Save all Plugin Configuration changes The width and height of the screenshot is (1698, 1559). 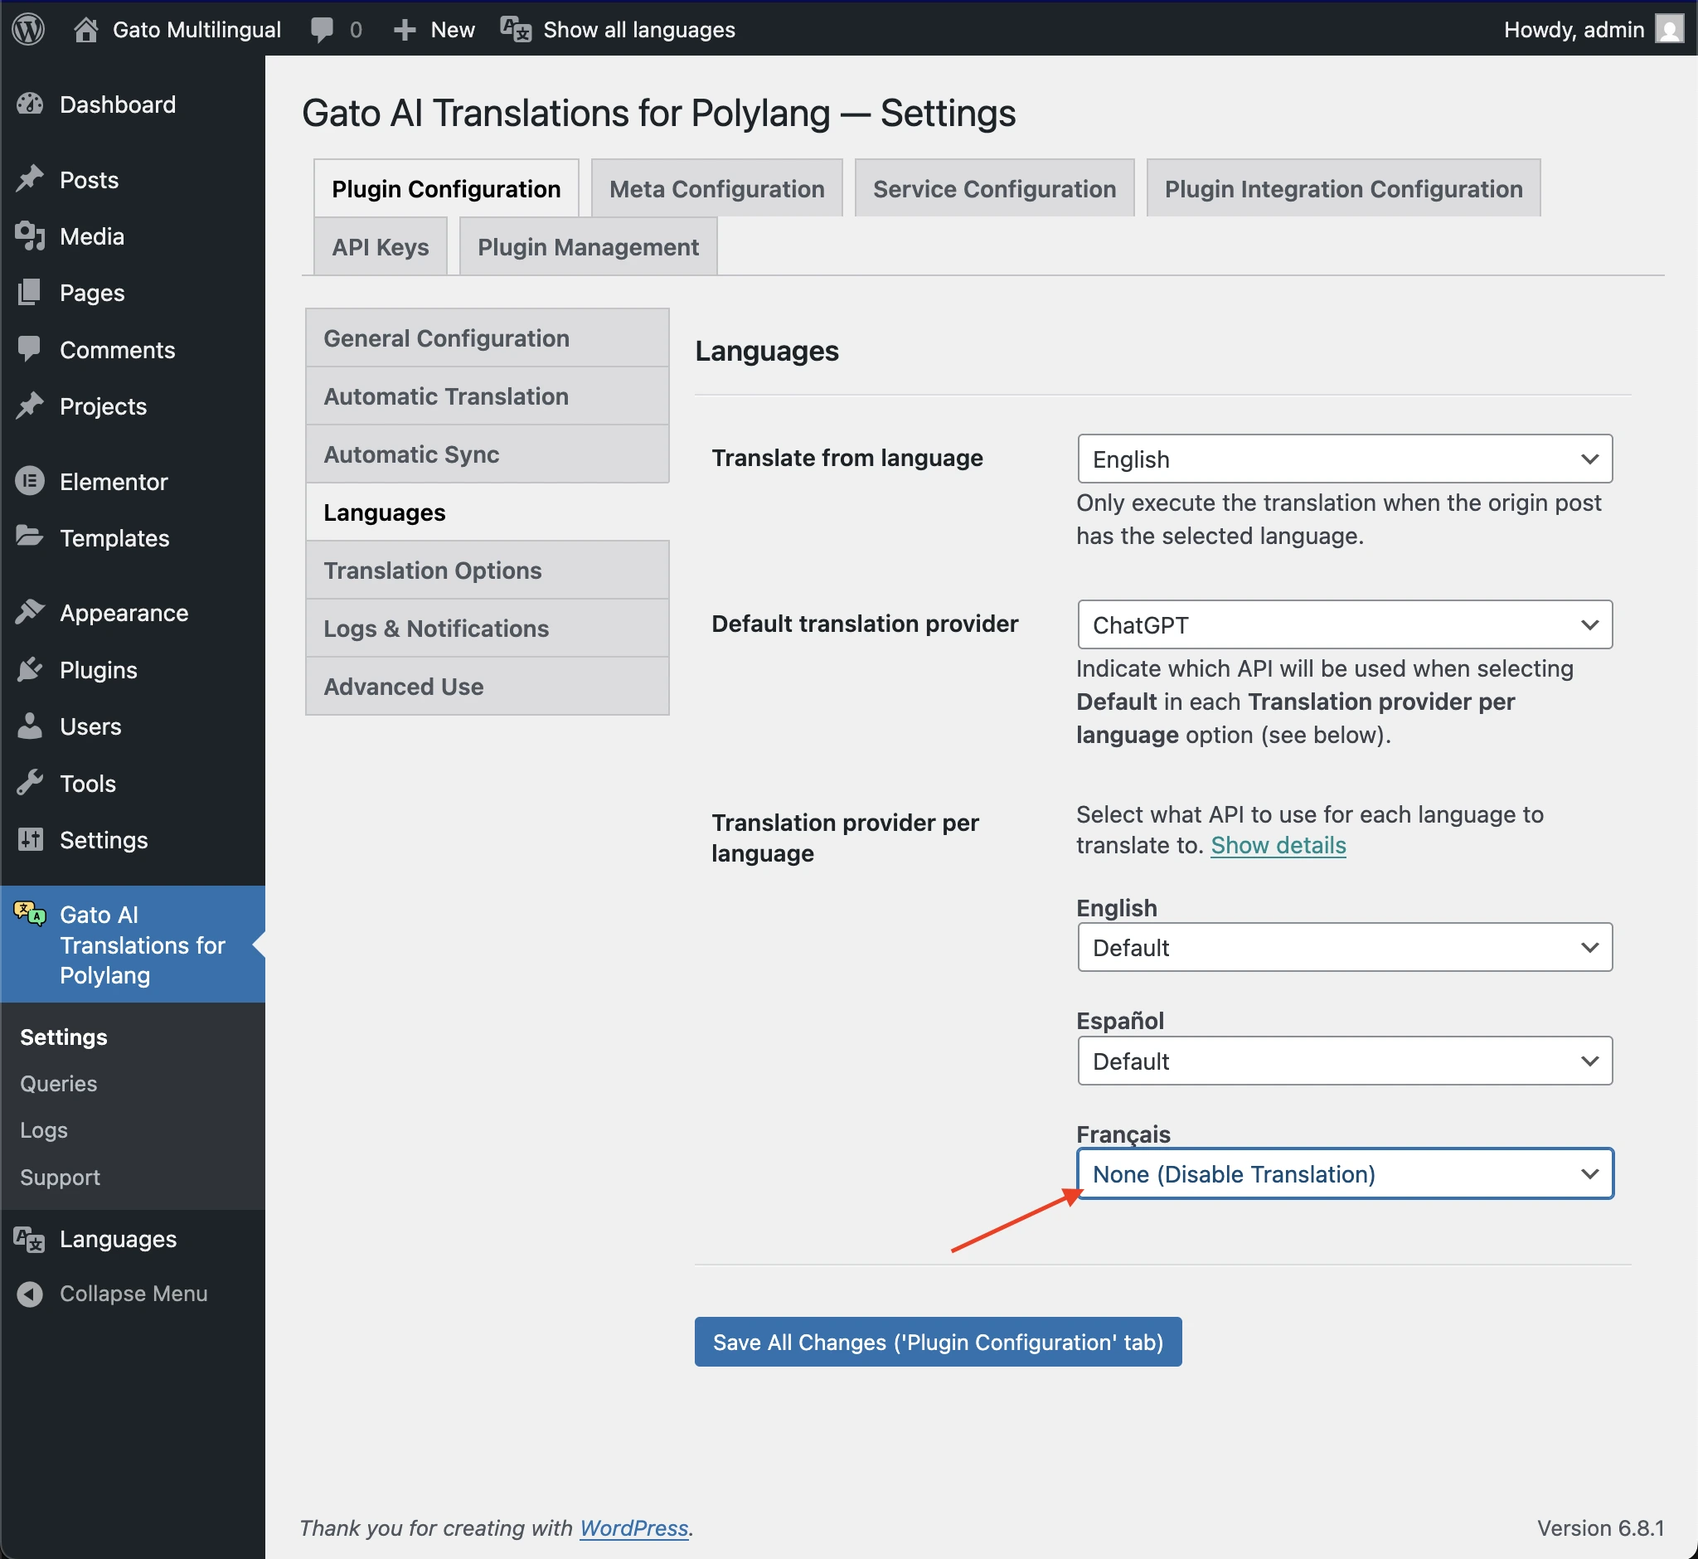(x=936, y=1342)
